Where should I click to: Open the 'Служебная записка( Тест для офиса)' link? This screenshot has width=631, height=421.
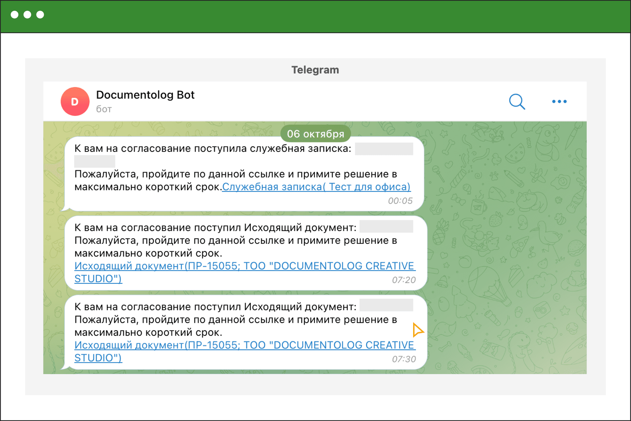tap(316, 187)
